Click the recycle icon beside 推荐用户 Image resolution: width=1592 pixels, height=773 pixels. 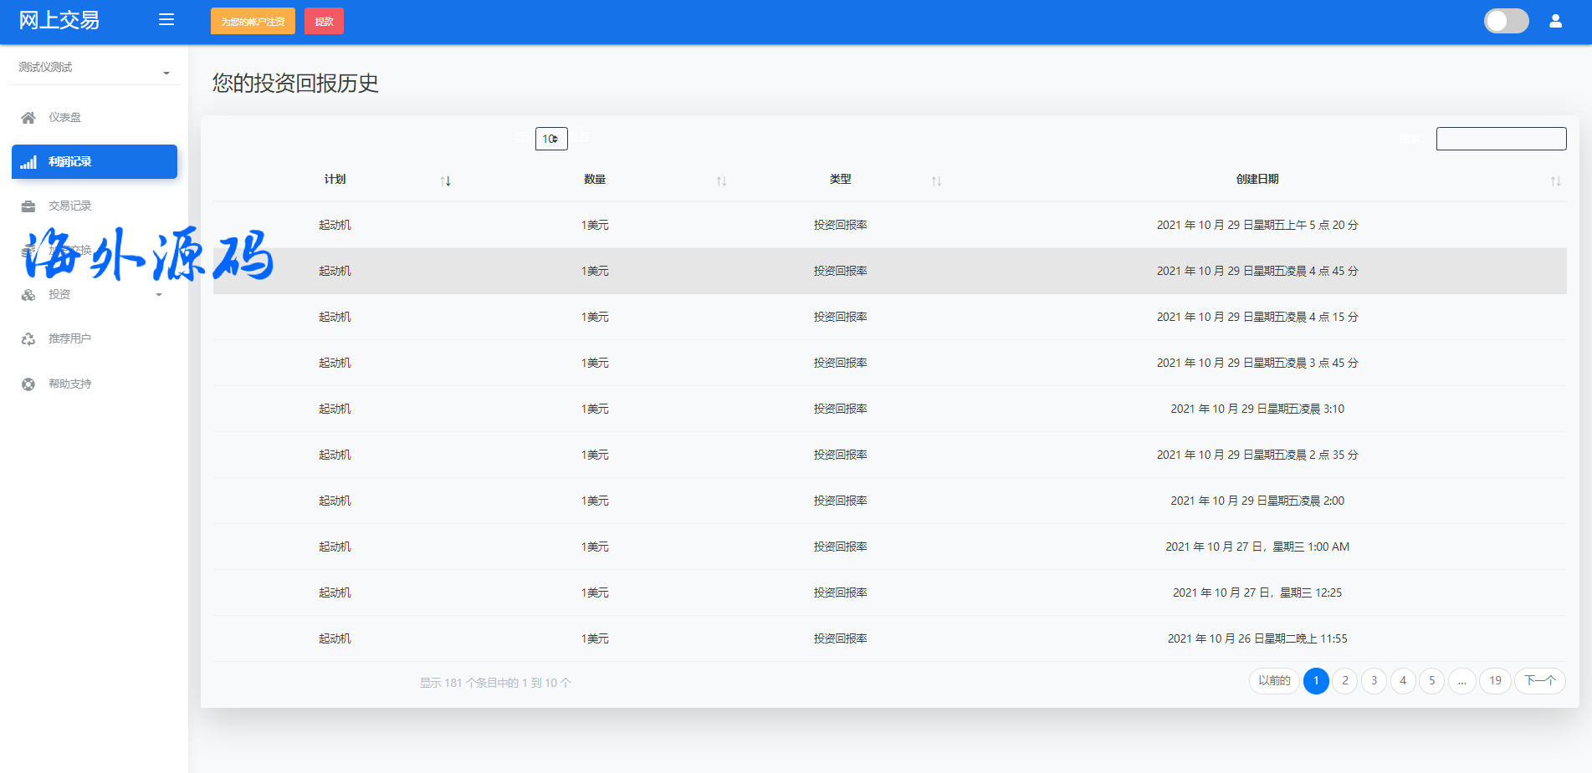point(28,339)
